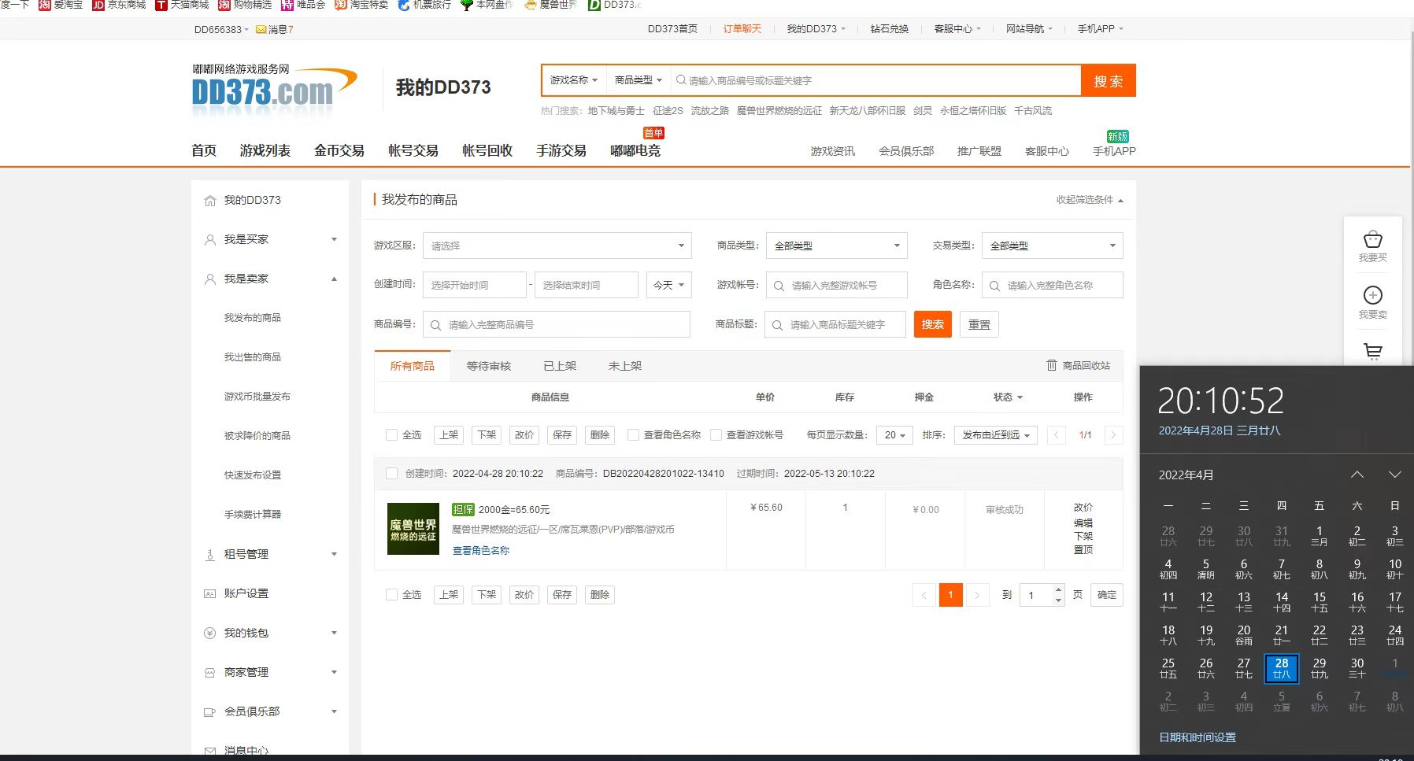This screenshot has height=761, width=1414.
Task: Click the wallet icon beside 我的钱包
Action: (209, 632)
